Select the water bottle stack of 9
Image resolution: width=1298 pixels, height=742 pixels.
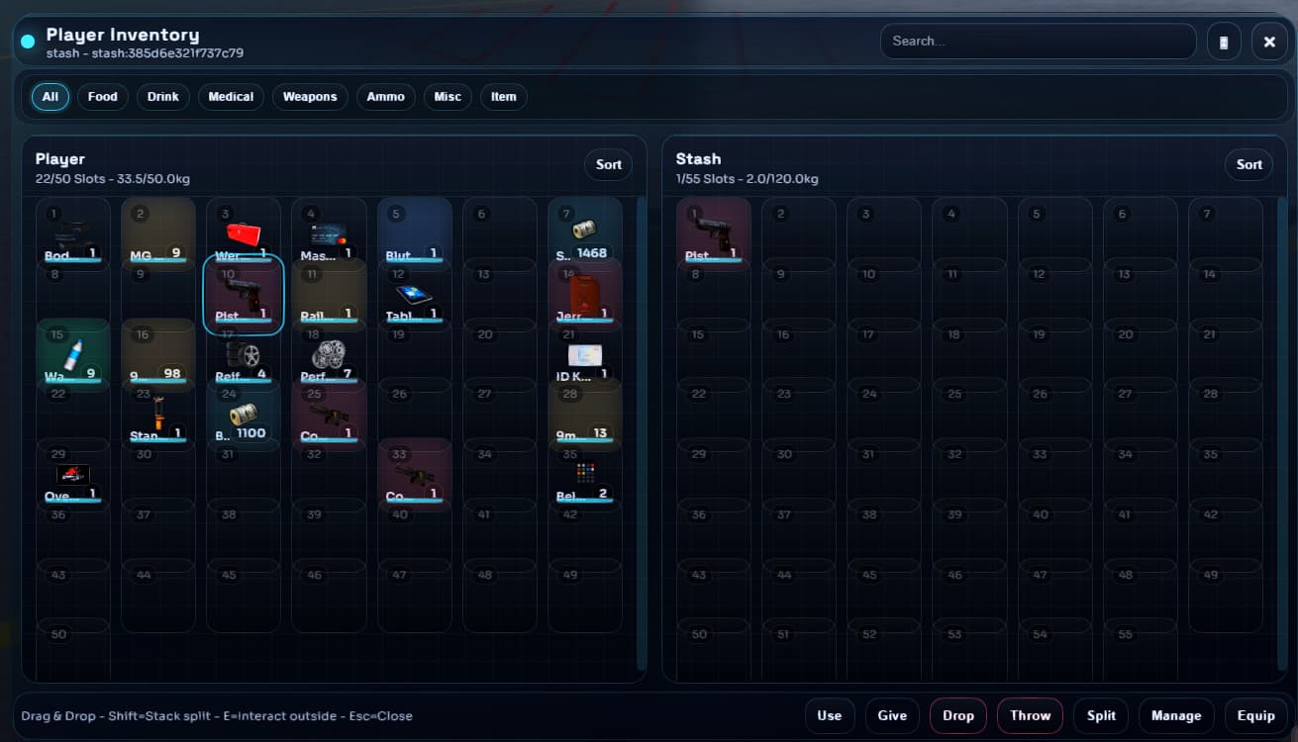coord(73,354)
